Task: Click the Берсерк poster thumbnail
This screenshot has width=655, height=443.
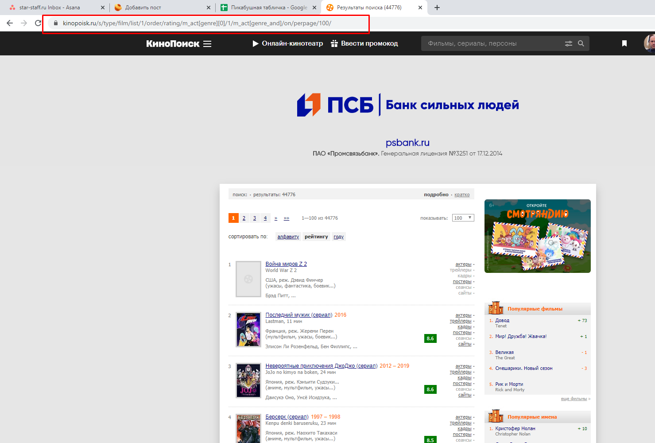Action: (248, 428)
